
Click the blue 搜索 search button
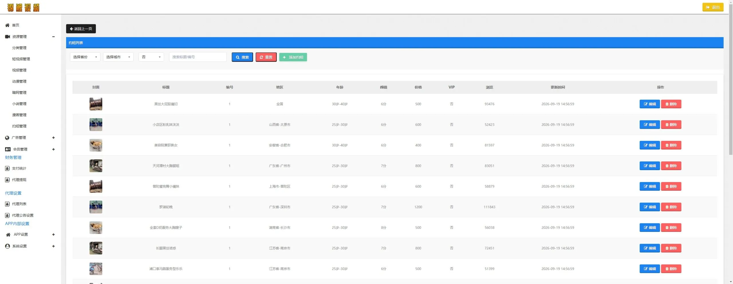tap(242, 57)
